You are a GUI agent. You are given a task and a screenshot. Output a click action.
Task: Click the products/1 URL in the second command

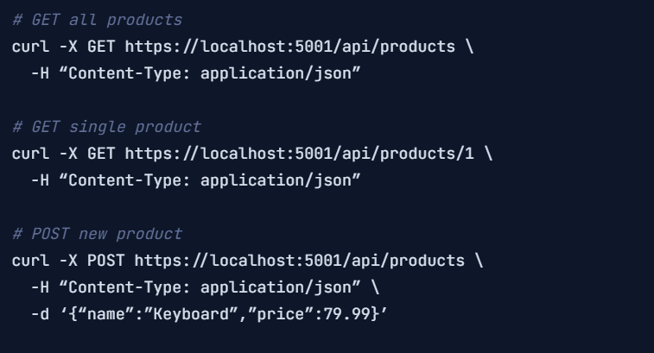300,154
